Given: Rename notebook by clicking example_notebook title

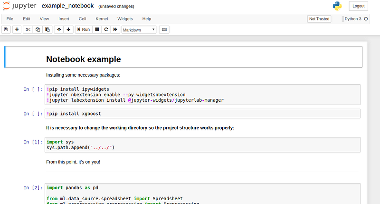Looking at the screenshot, I should [68, 6].
